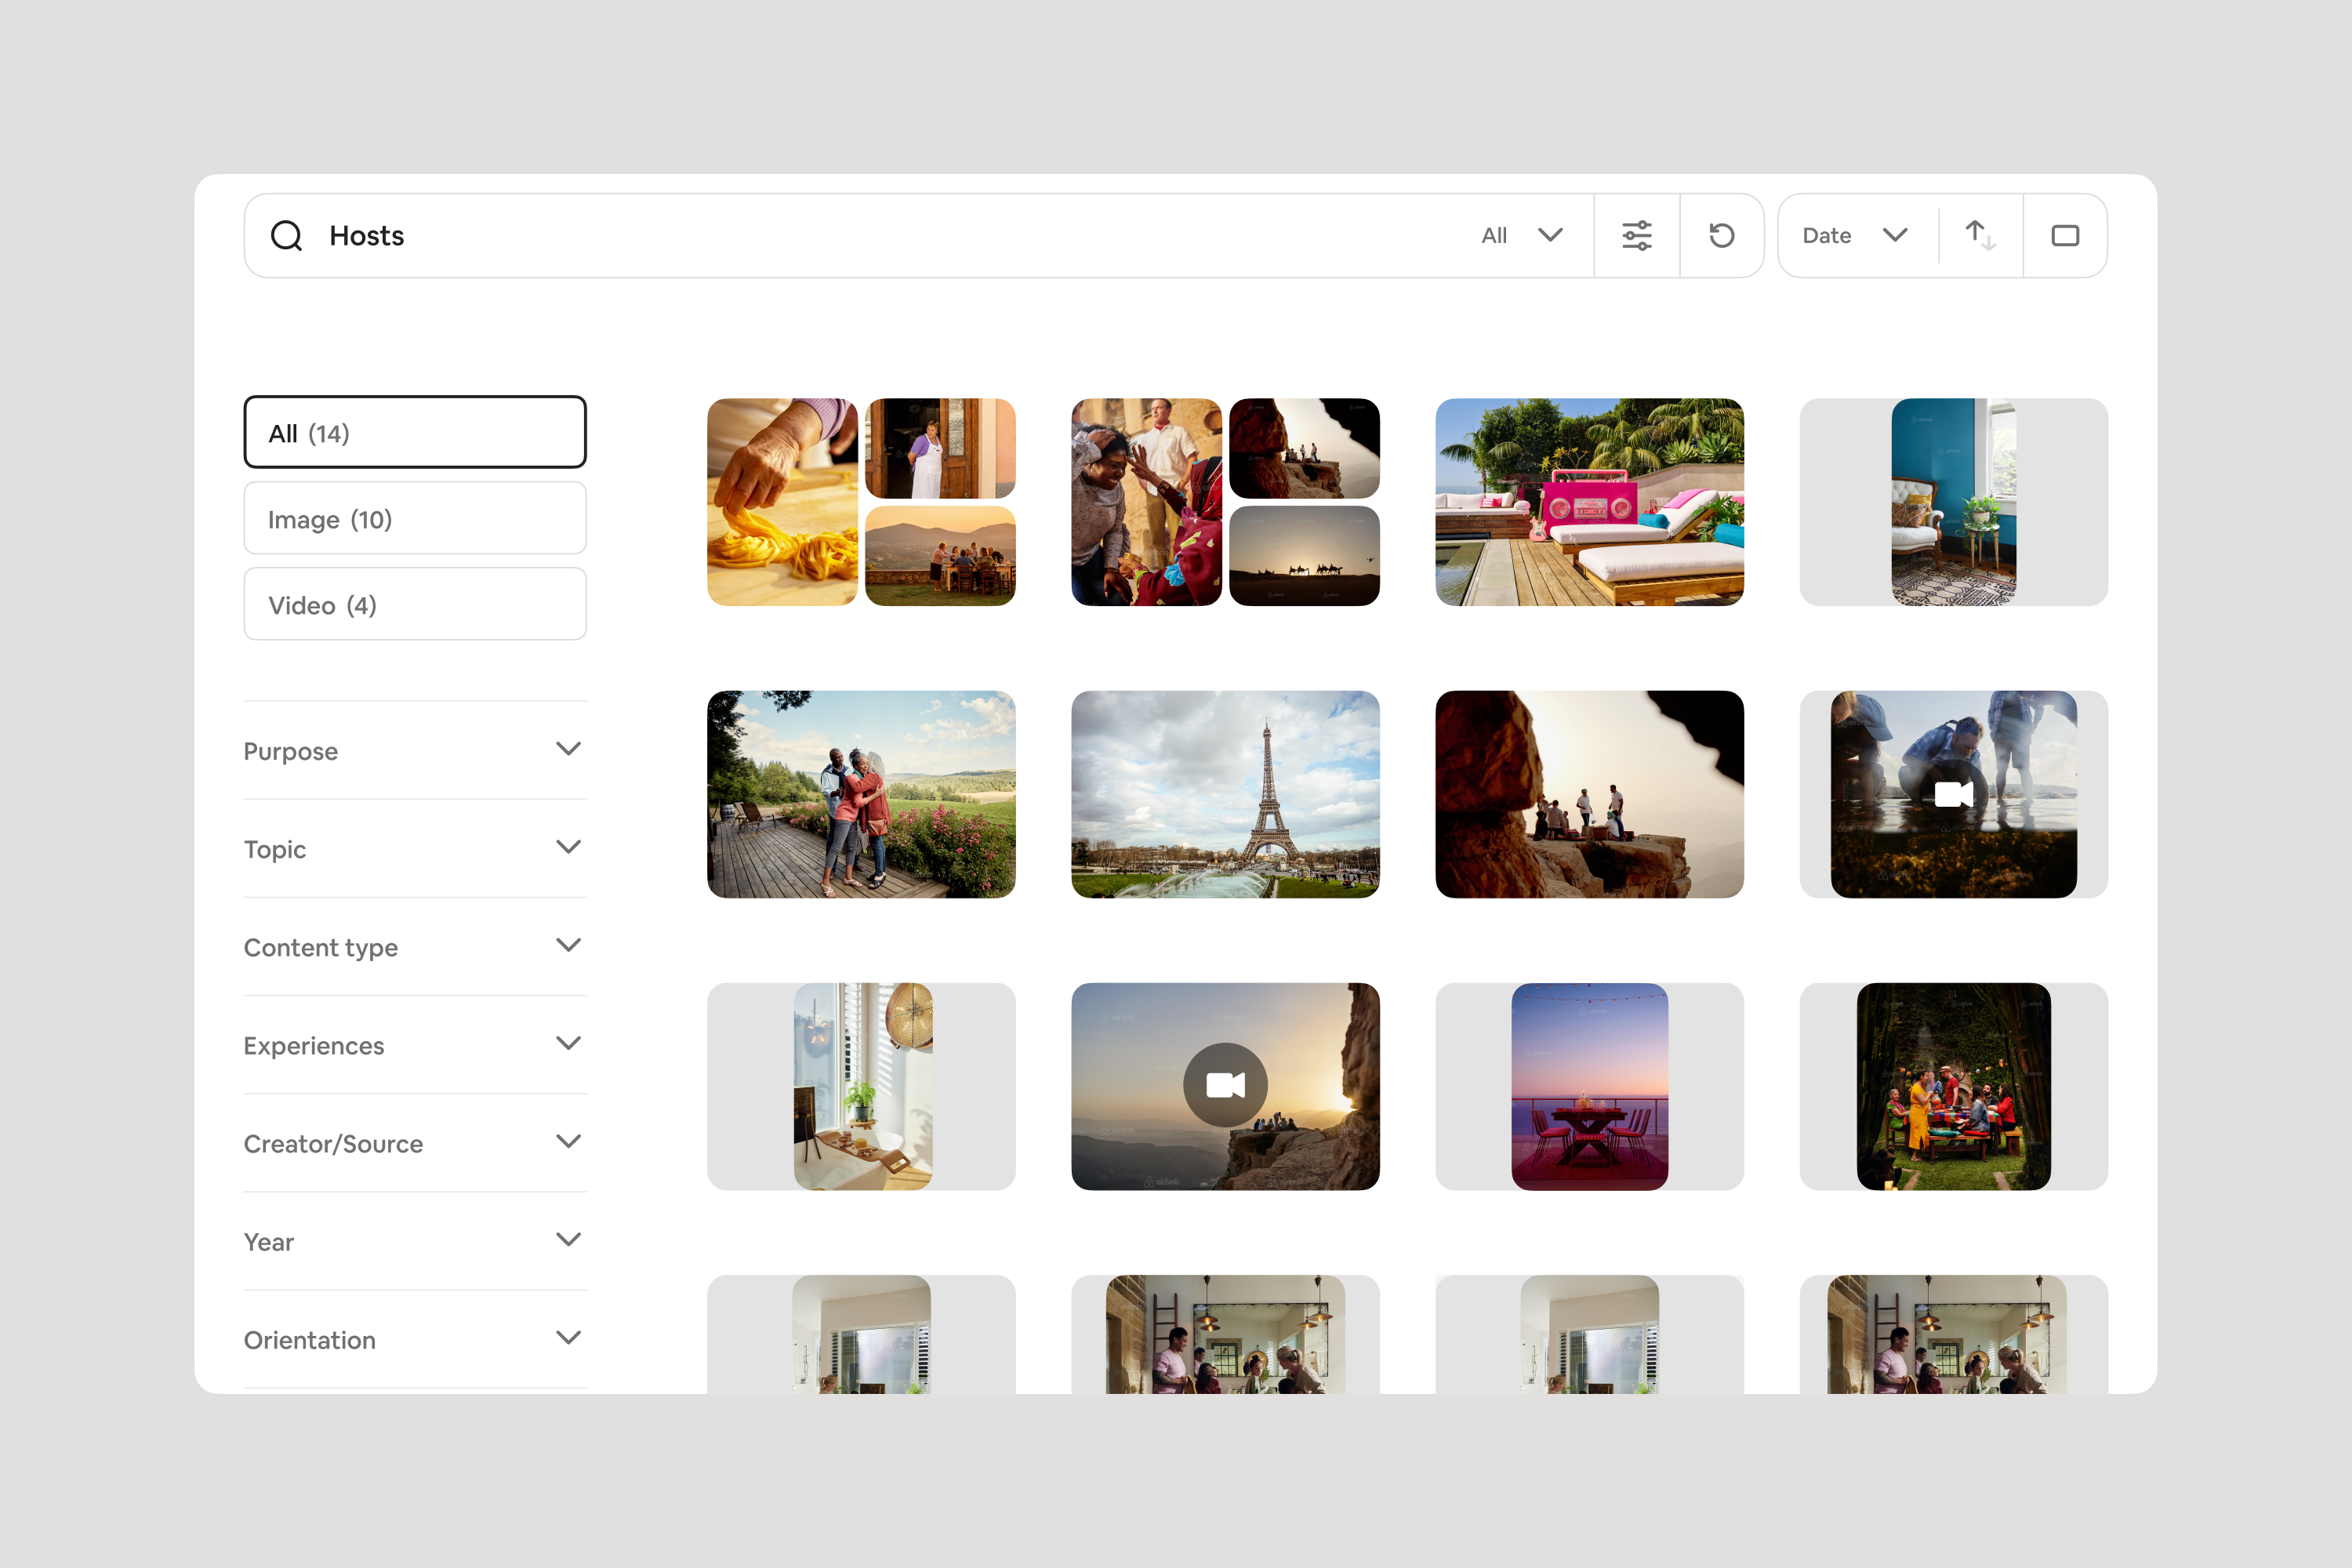Screen dimensions: 2352x1568
Task: Expand the Purpose filter section
Action: click(414, 750)
